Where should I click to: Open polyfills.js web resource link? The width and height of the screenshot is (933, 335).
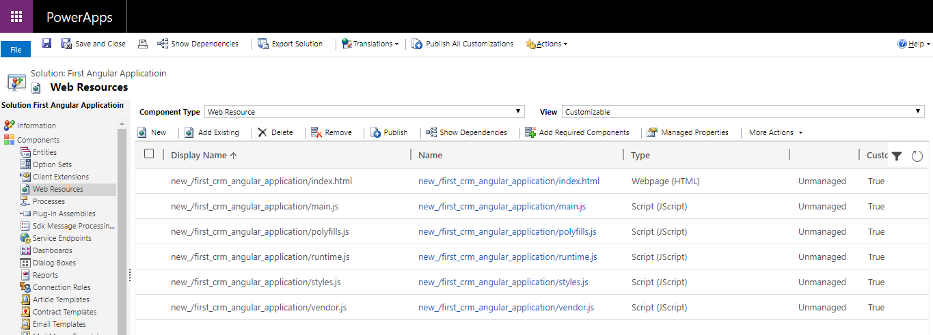click(x=507, y=231)
